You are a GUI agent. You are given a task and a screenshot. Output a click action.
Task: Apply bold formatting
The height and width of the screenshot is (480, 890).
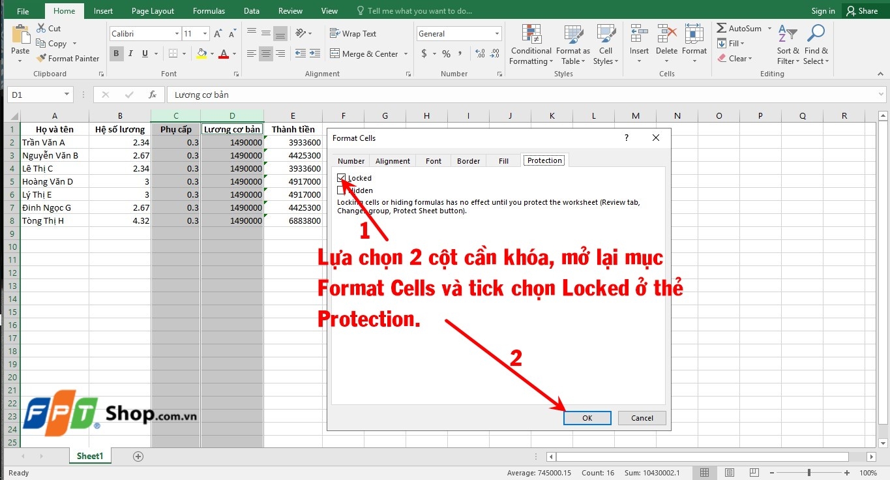(x=116, y=53)
